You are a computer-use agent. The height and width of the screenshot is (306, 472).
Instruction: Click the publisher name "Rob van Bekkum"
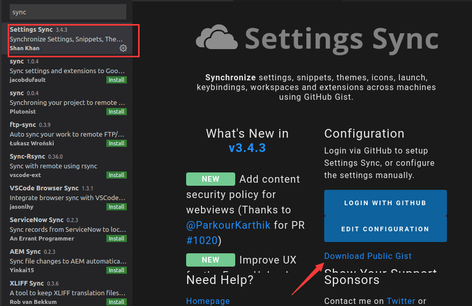33,302
